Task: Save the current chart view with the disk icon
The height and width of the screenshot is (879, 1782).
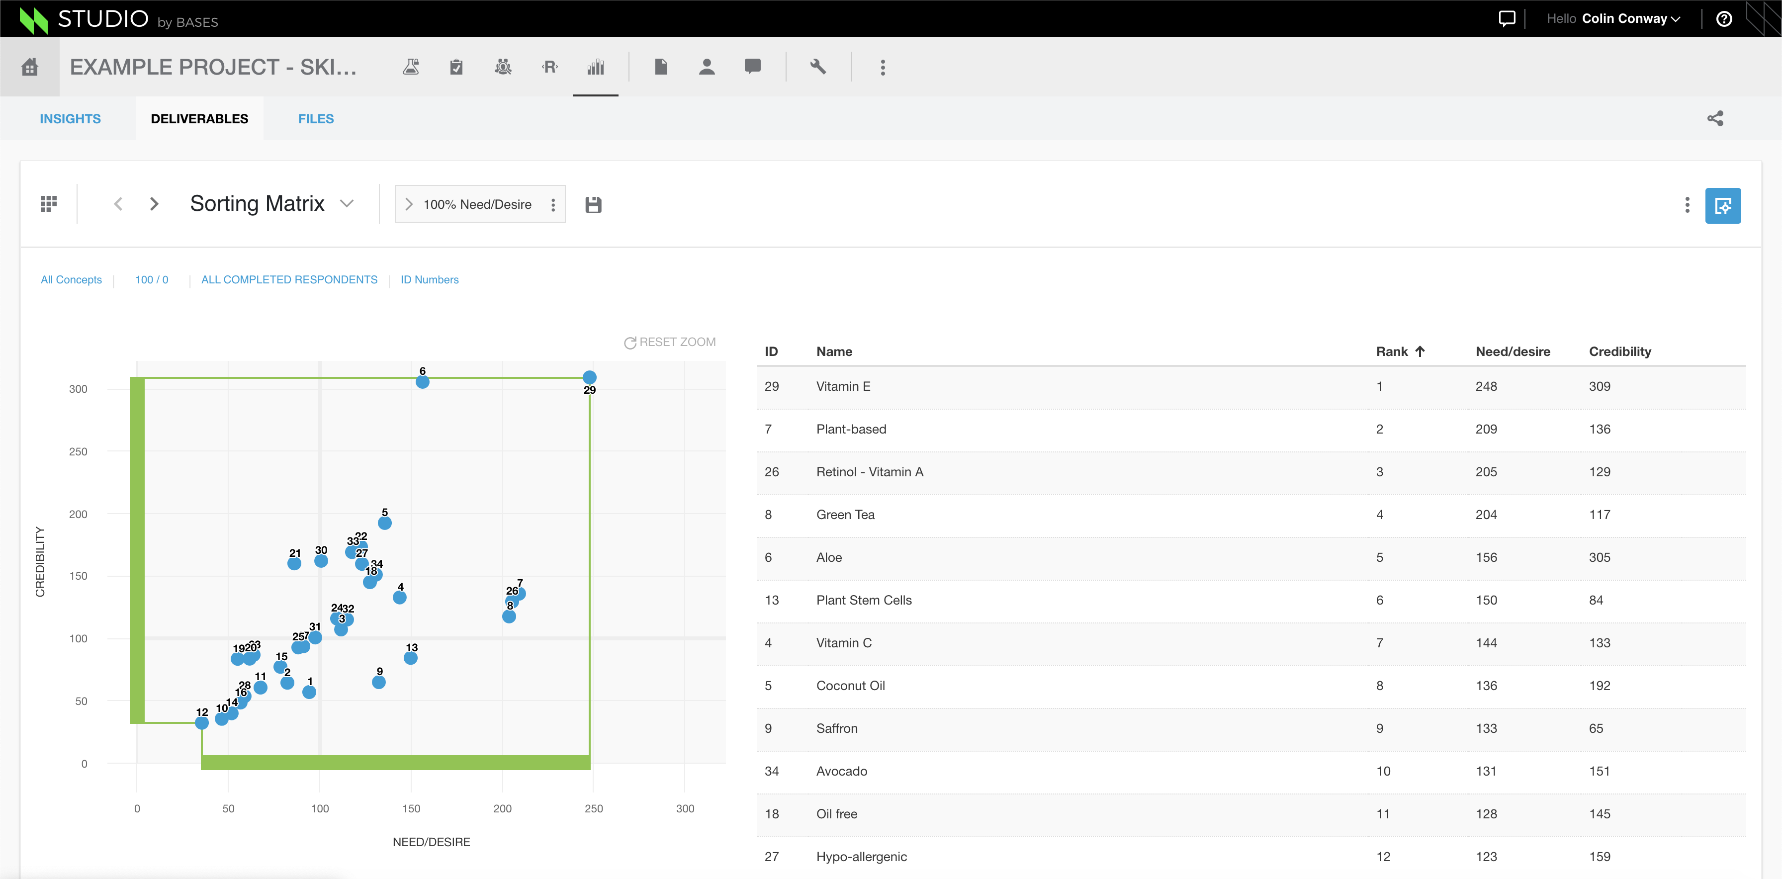Action: [593, 204]
